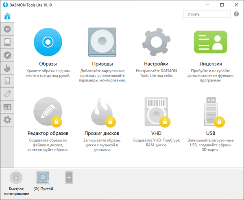Click the small gear icon in the sidebar
Screen dimensions: 244x200
[7, 120]
